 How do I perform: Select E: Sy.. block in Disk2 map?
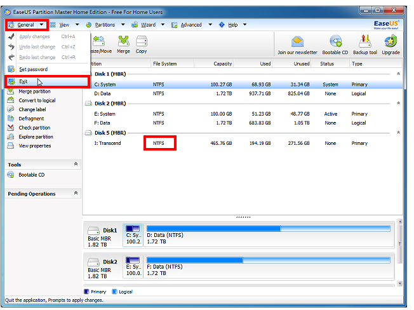click(x=133, y=267)
